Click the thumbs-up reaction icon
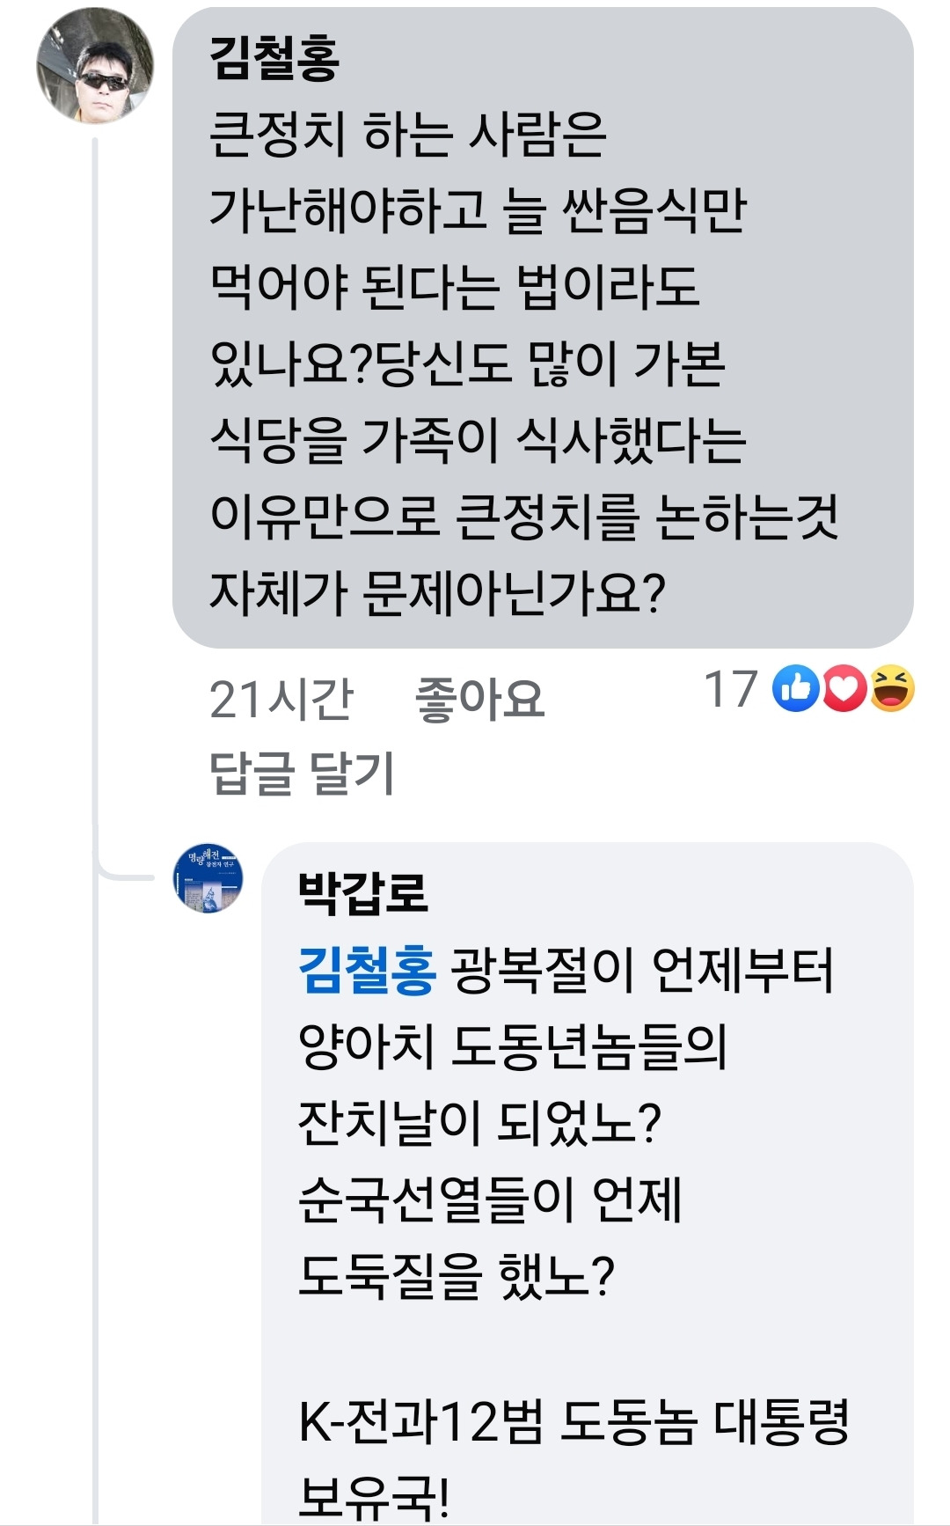The image size is (950, 1526). pyautogui.click(x=795, y=689)
